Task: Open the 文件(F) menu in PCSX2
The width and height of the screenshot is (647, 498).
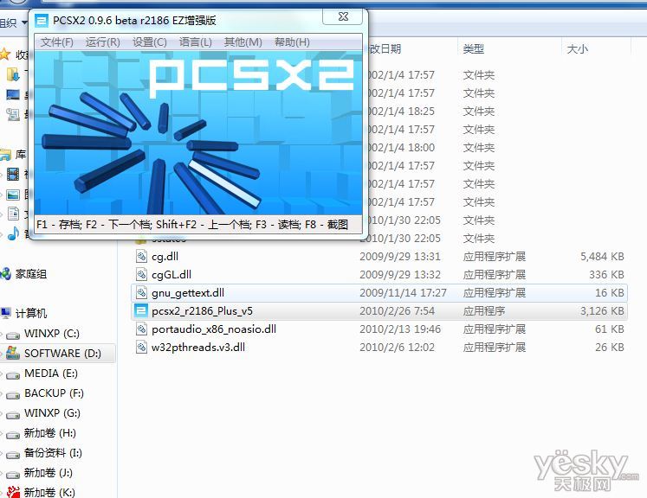Action: click(57, 42)
